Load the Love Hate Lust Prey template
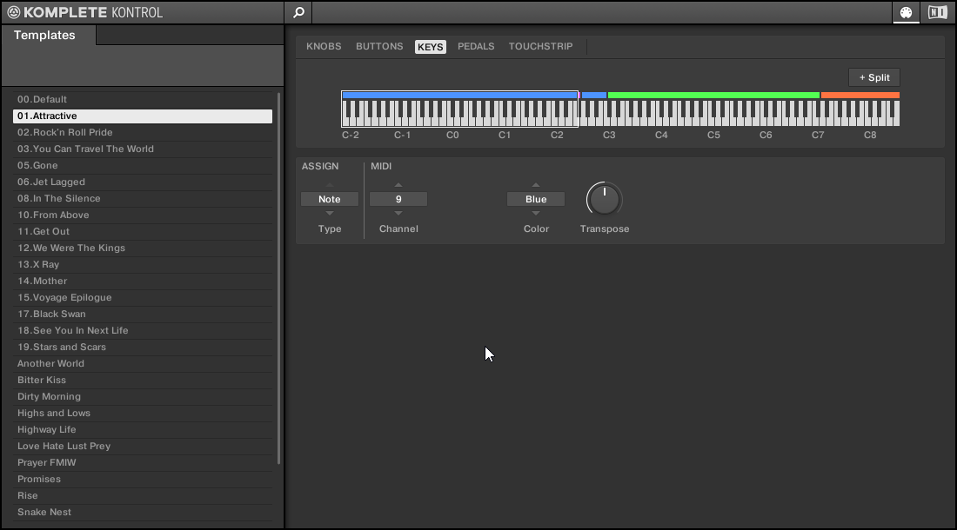This screenshot has height=530, width=957. [143, 446]
